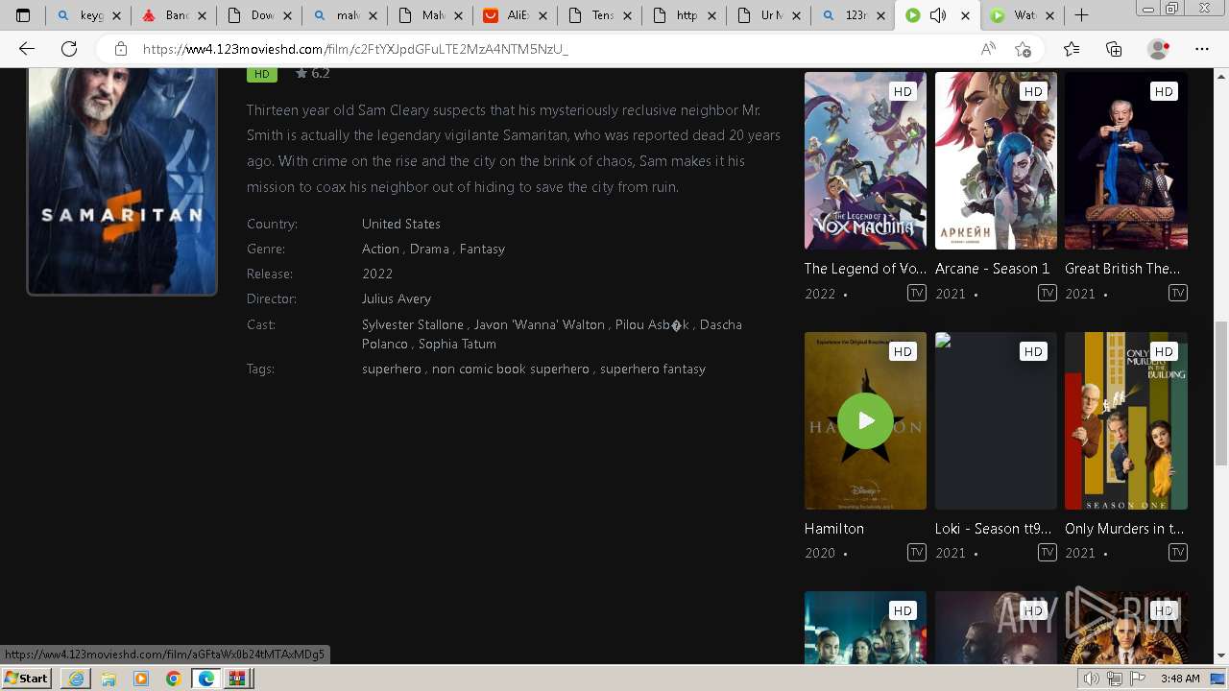Open the Fantasy genre link
1229x691 pixels.
click(482, 249)
